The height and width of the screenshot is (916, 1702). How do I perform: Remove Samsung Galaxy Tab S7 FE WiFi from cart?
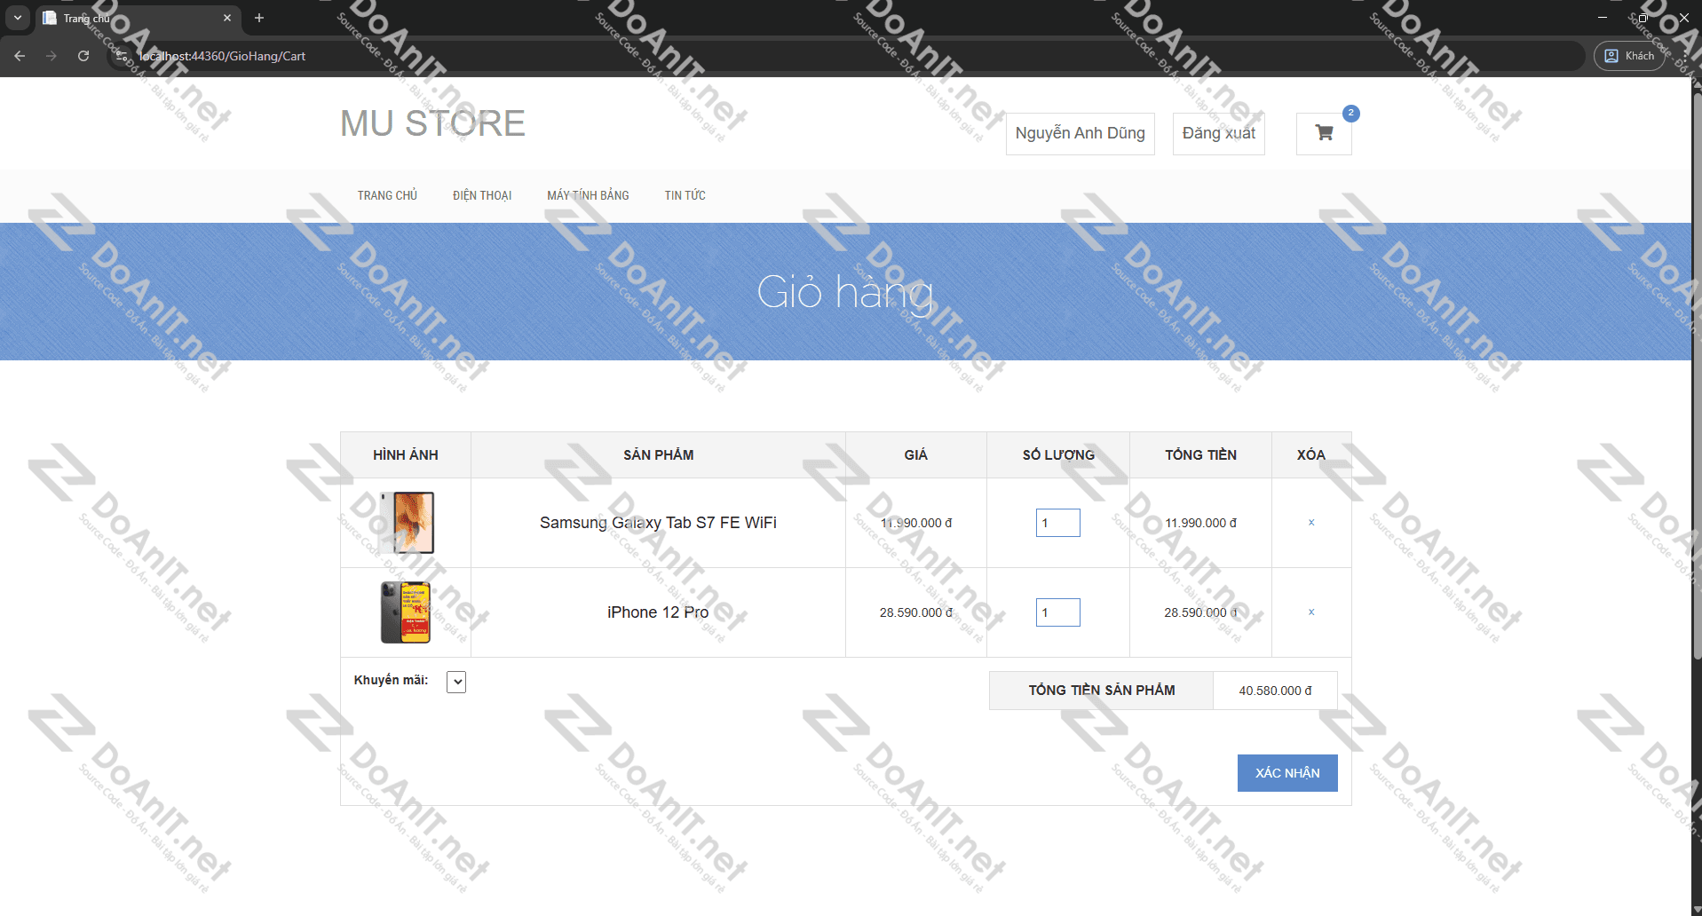coord(1311,523)
